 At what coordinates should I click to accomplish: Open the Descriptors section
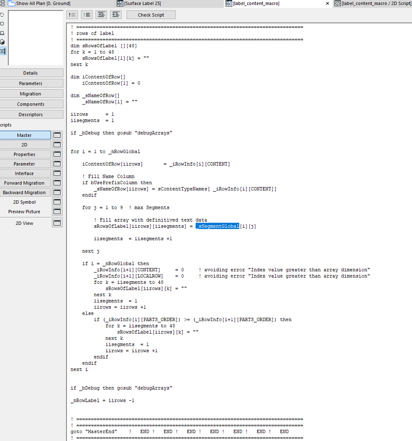[x=31, y=115]
